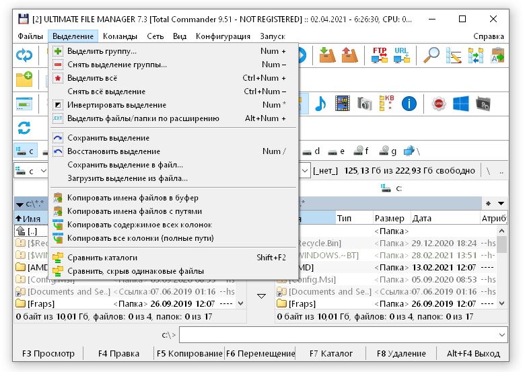
Task: Click F8 Удаление button
Action: (x=401, y=354)
